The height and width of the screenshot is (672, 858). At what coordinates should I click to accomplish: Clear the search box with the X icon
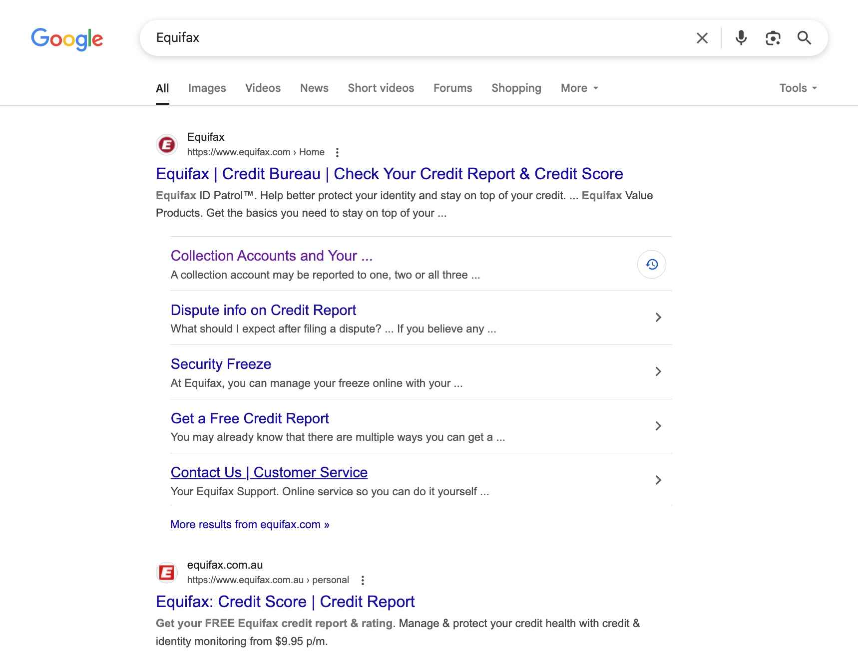click(702, 38)
